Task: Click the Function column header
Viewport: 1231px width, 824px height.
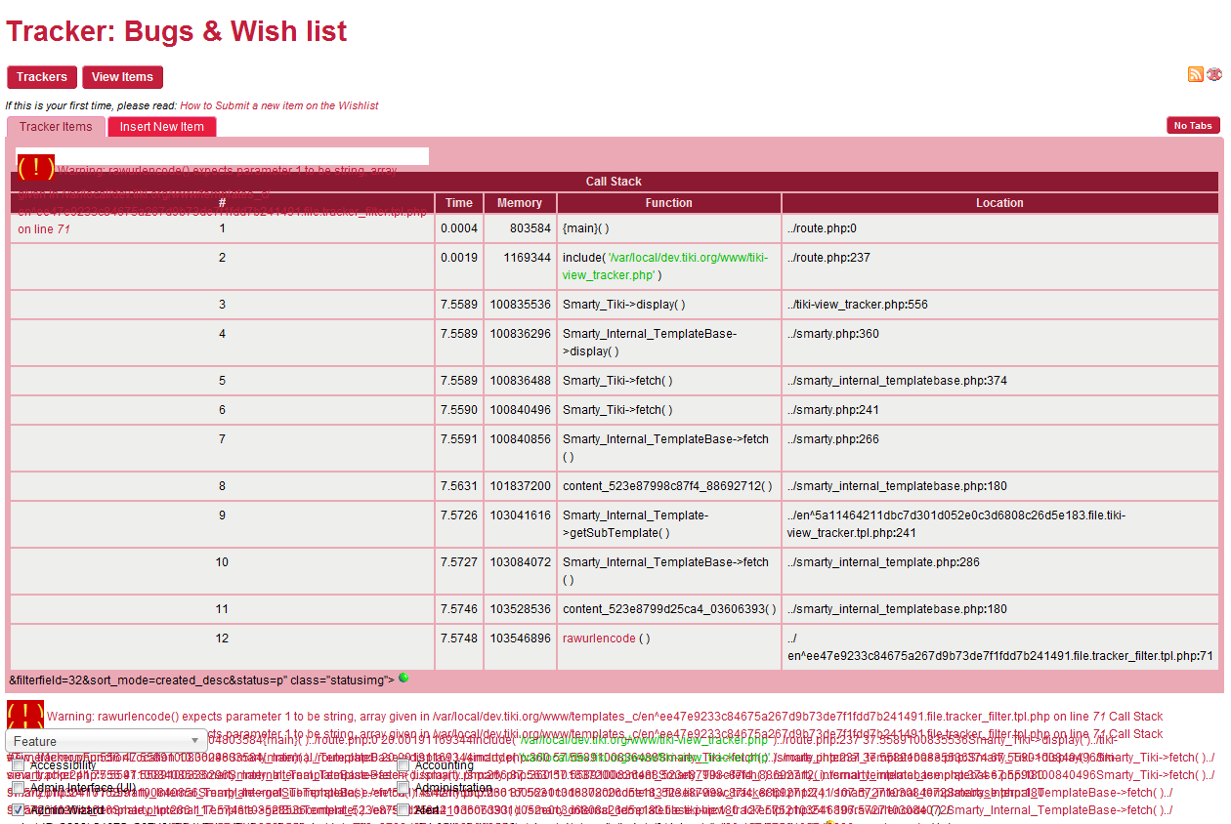Action: 669,203
